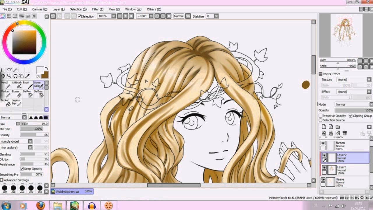Hide Layer2 visibility eye

pyautogui.click(x=324, y=155)
